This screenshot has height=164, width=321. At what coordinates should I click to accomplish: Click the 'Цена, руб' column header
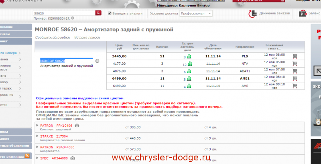point(119,47)
